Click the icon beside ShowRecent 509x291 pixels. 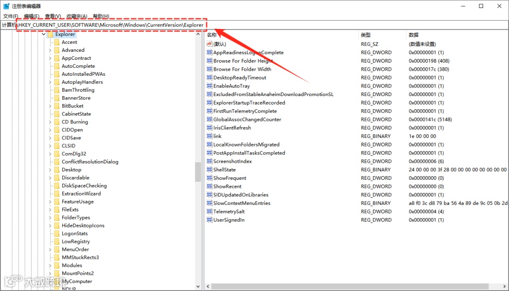209,186
